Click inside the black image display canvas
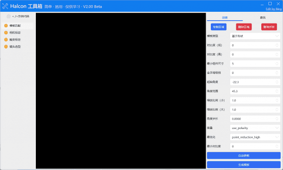 [121, 91]
